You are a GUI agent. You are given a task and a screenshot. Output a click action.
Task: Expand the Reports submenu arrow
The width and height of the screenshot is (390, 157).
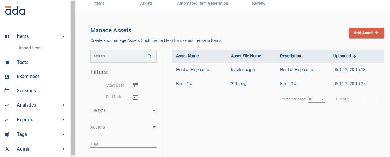tap(63, 120)
